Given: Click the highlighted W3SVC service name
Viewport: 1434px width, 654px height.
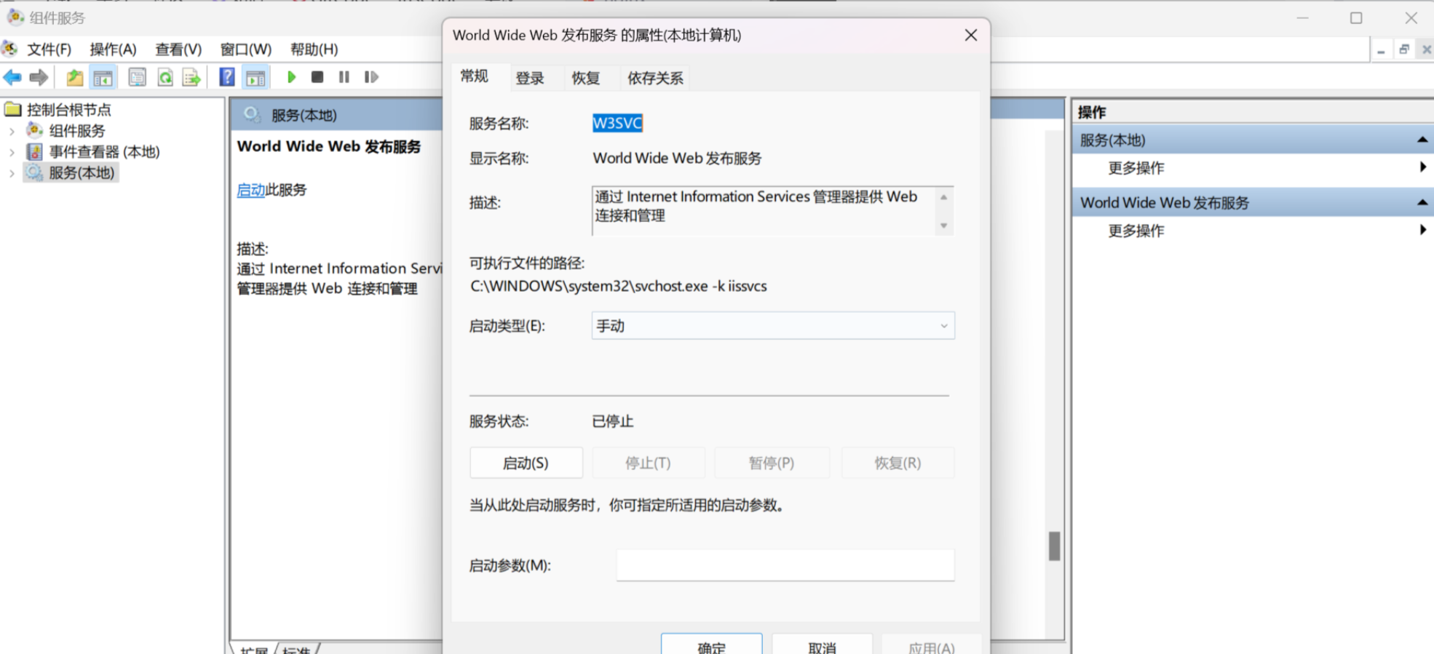Looking at the screenshot, I should click(617, 123).
